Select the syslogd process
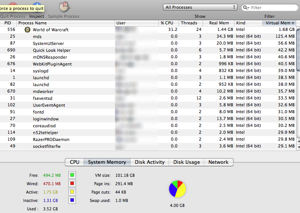This screenshot has width=300, height=213. [148, 71]
